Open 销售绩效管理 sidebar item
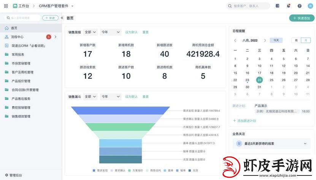 coord(31,116)
